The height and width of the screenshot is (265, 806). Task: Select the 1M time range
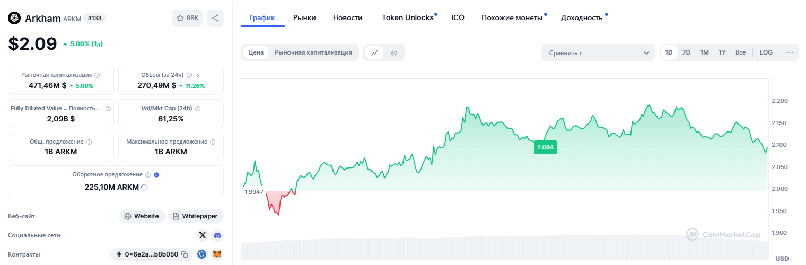704,52
